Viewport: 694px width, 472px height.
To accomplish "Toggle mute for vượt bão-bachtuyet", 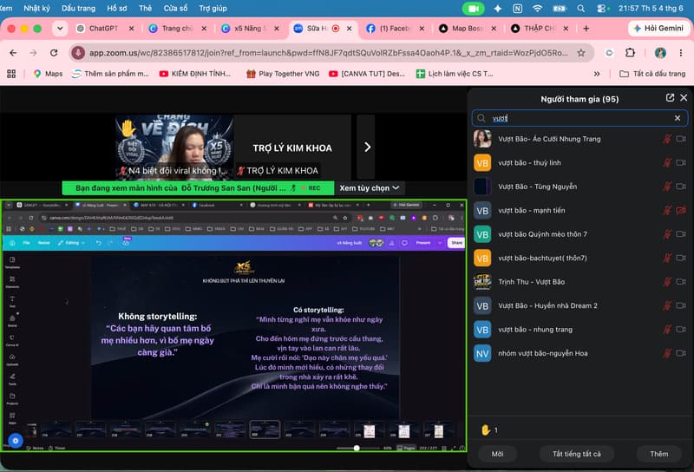I will click(x=667, y=259).
